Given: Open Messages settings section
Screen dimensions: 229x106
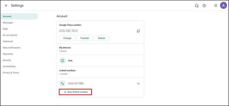Looking at the screenshot, I should [x=8, y=23].
